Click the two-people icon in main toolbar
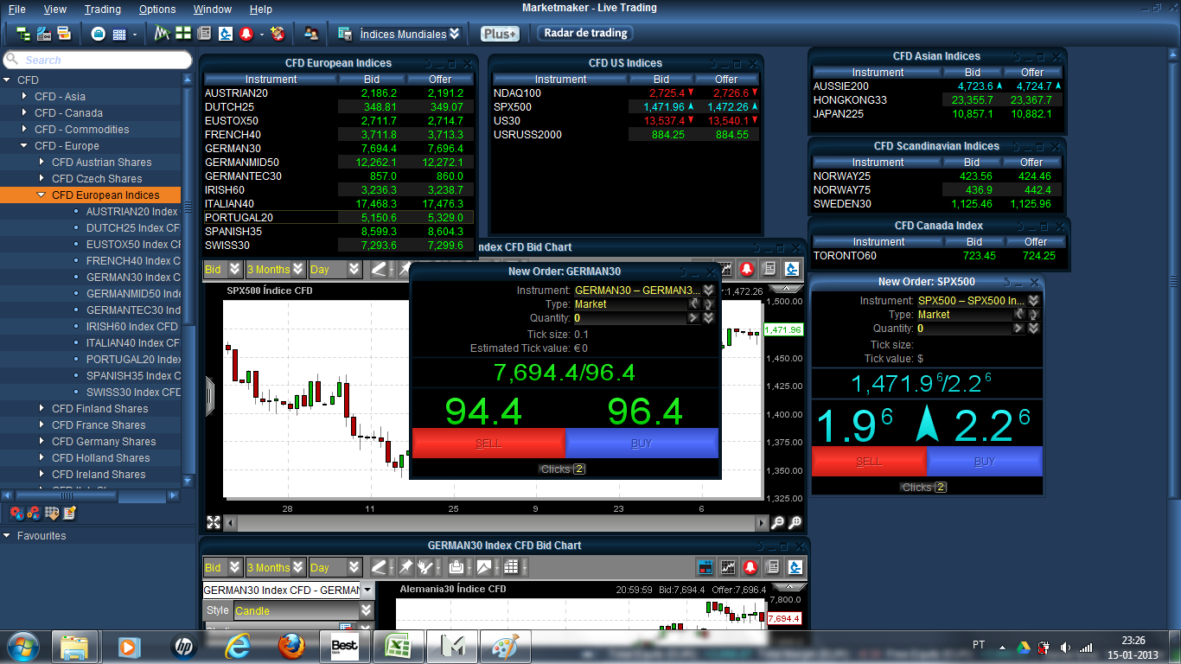 click(x=310, y=35)
